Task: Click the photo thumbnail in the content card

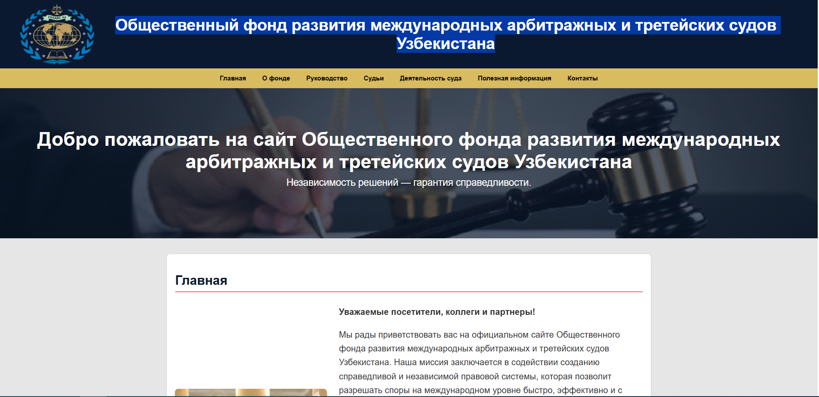Action: (251, 392)
